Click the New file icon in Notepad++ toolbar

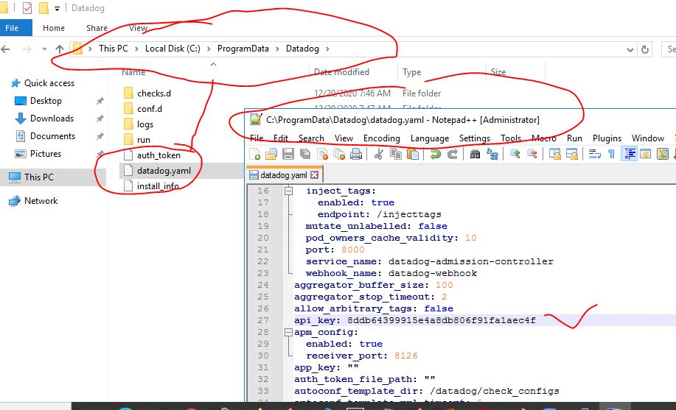pos(255,154)
